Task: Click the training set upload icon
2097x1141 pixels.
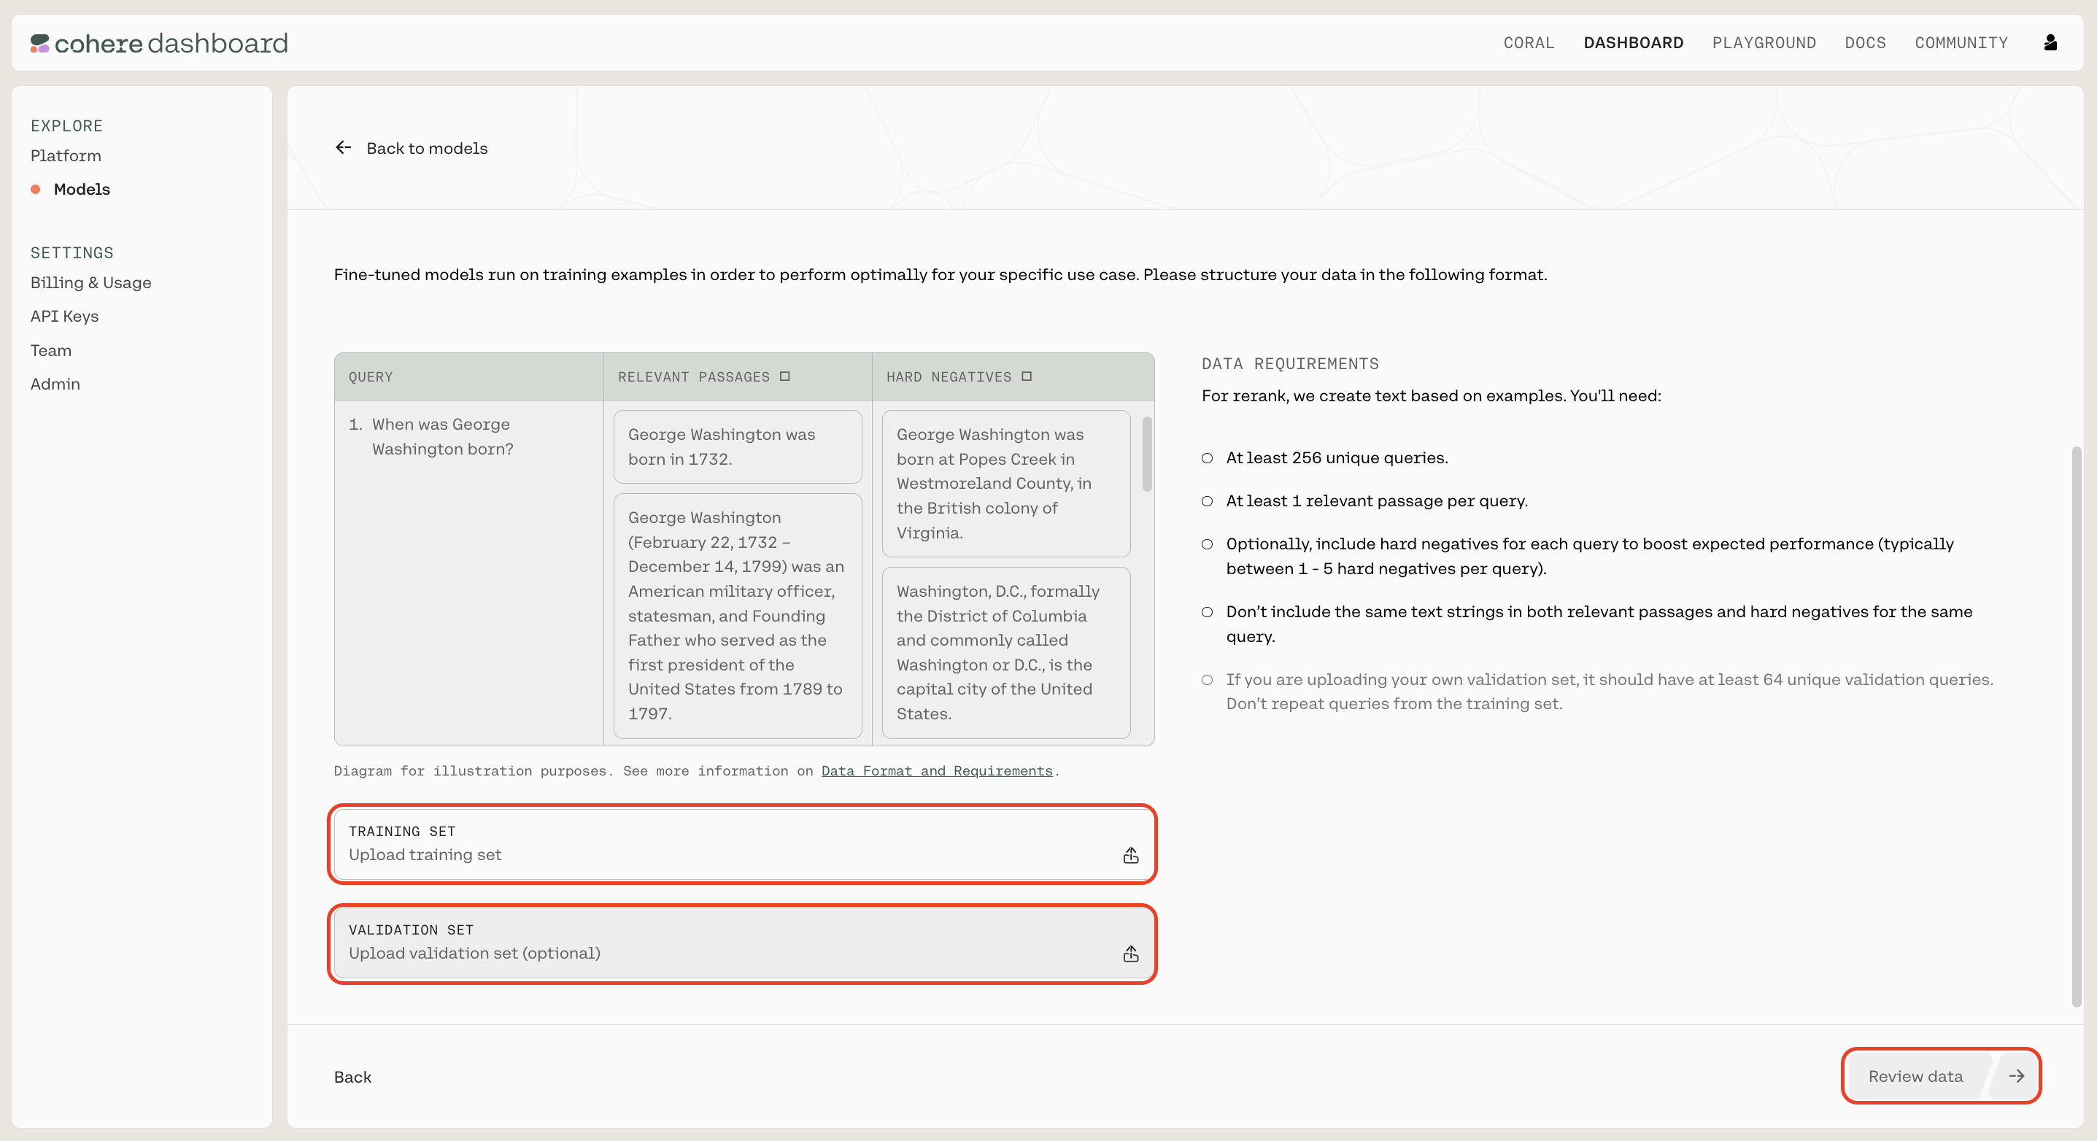Action: (x=1130, y=854)
